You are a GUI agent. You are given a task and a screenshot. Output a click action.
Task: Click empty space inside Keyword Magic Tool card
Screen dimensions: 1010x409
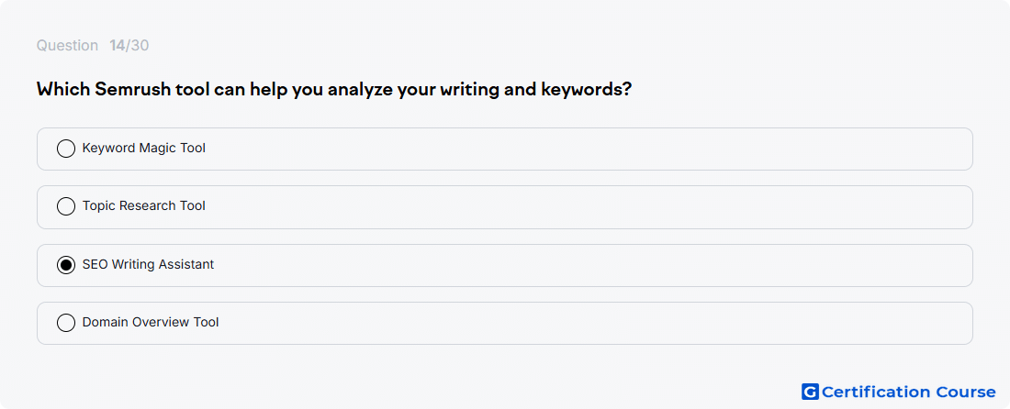(x=579, y=149)
